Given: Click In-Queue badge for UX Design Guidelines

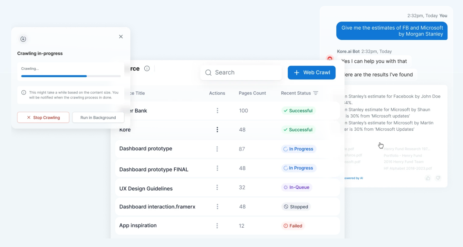Looking at the screenshot, I should (x=296, y=187).
